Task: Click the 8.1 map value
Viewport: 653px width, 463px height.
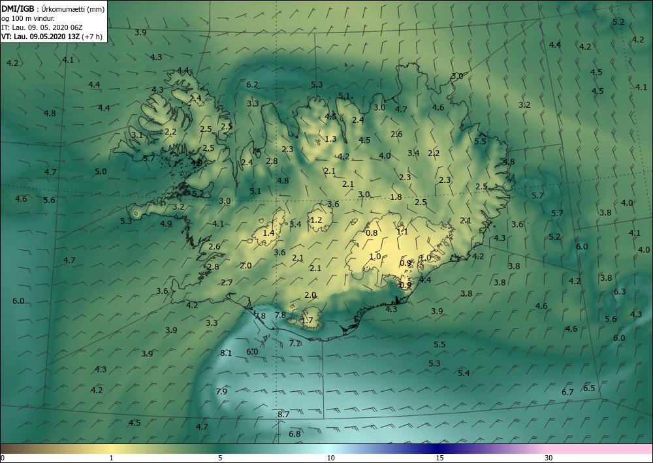Action: coord(226,353)
